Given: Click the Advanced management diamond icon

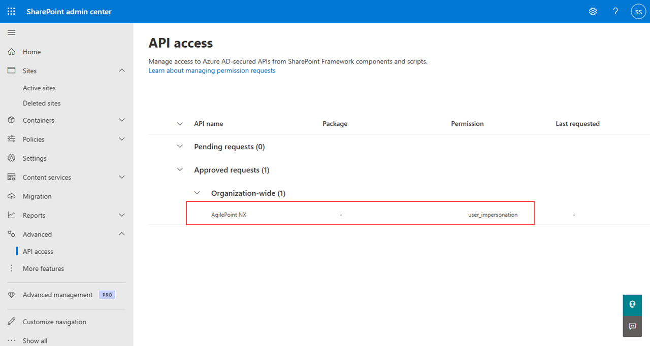Looking at the screenshot, I should (x=11, y=295).
